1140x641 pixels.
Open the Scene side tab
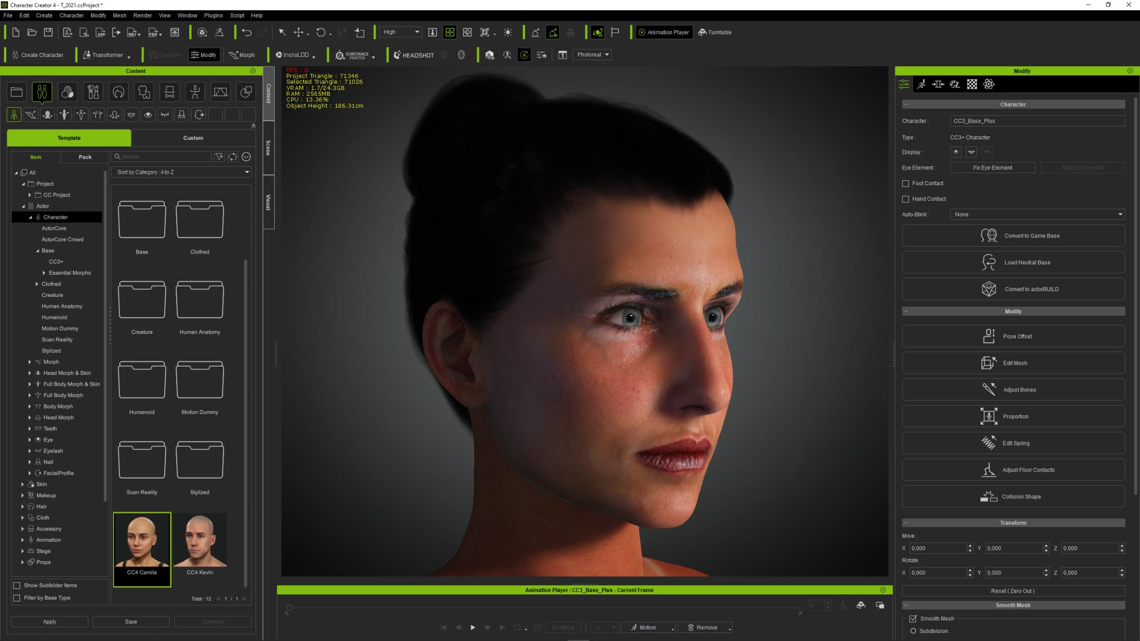click(x=268, y=148)
